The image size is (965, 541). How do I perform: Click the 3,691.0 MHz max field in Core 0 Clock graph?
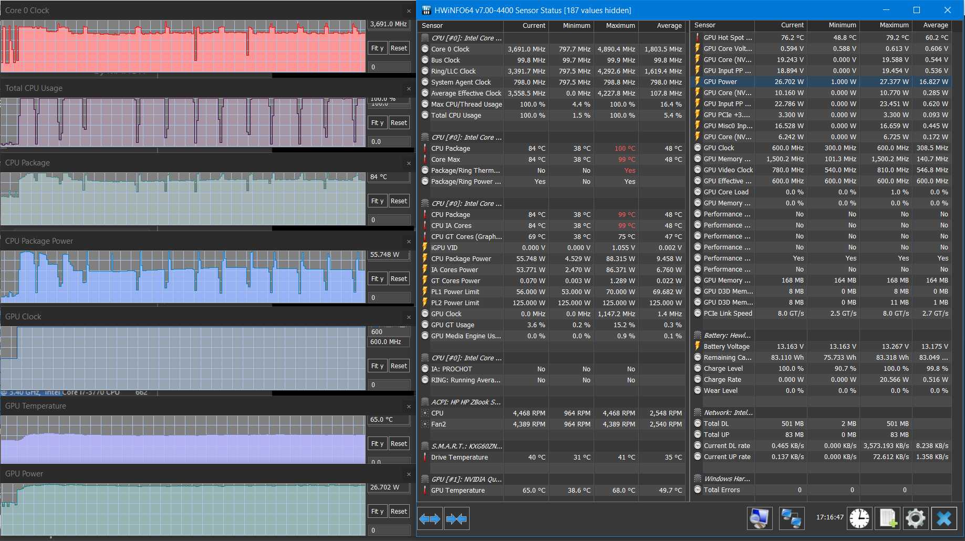[x=389, y=24]
